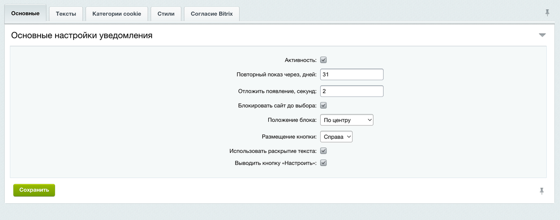Click the Использовать раскрытие текста: label

coord(273,151)
